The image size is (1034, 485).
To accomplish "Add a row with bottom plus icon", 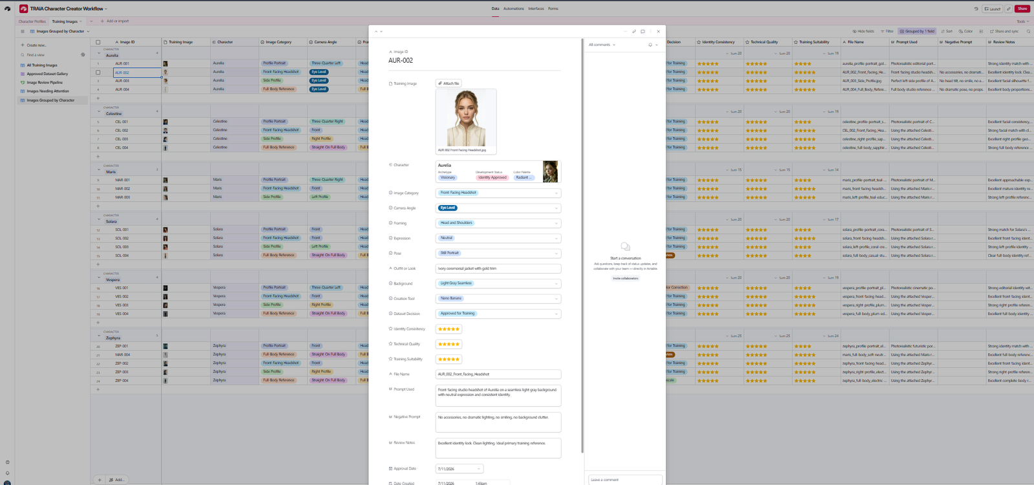I will 100,480.
